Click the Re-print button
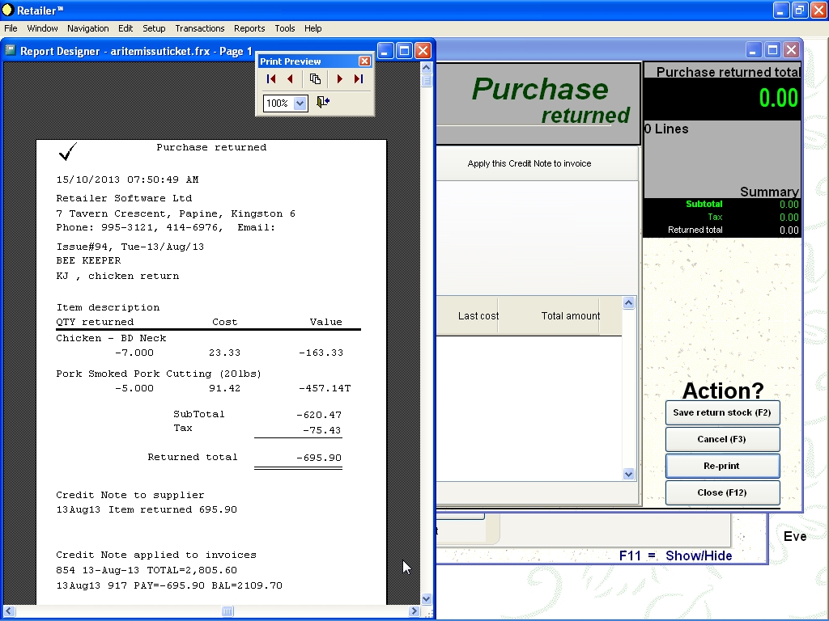This screenshot has width=829, height=621. click(x=722, y=466)
